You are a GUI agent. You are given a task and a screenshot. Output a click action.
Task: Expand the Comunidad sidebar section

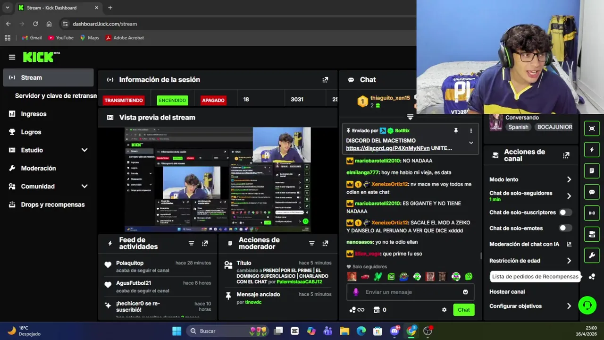tap(84, 187)
